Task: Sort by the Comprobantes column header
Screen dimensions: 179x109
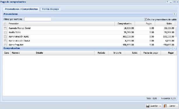Action: coord(125,24)
